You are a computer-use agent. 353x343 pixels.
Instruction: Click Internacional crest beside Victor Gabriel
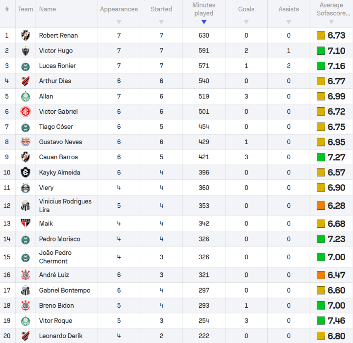tap(25, 111)
